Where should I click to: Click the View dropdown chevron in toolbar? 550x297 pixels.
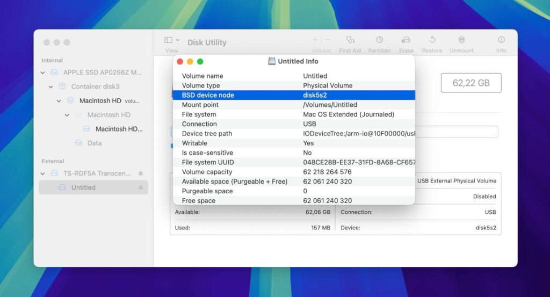pos(178,40)
